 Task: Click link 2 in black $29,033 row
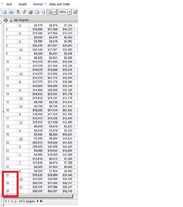pyautogui.click(x=20, y=147)
